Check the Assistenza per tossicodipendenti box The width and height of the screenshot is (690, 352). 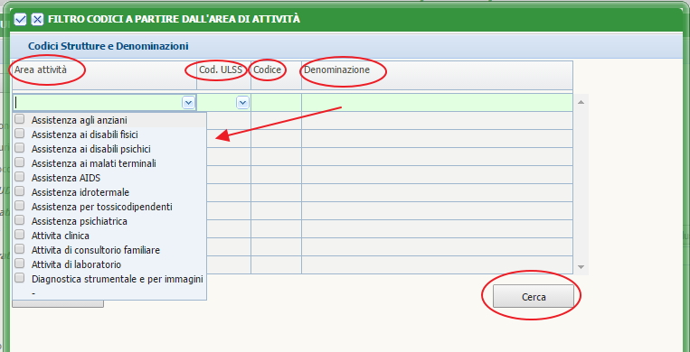click(19, 206)
